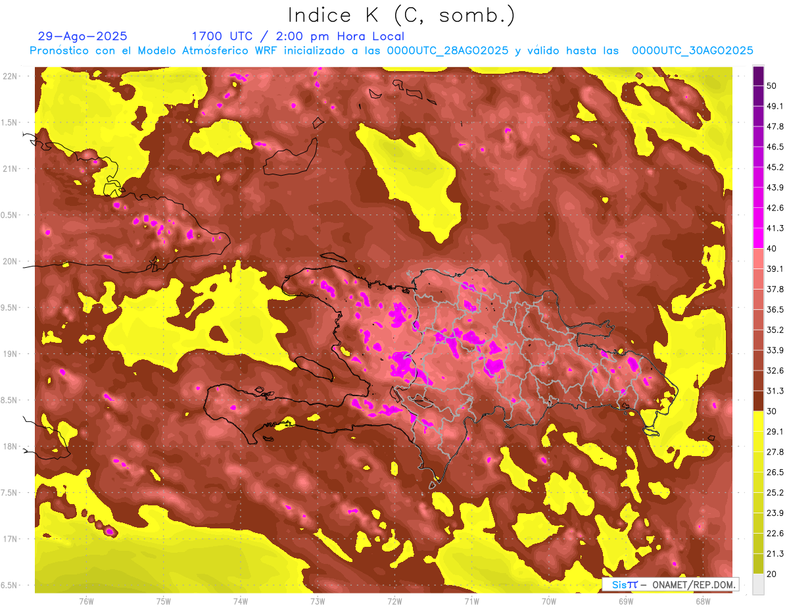Click the latitude label '21N'
The height and width of the screenshot is (610, 789).
[10, 169]
